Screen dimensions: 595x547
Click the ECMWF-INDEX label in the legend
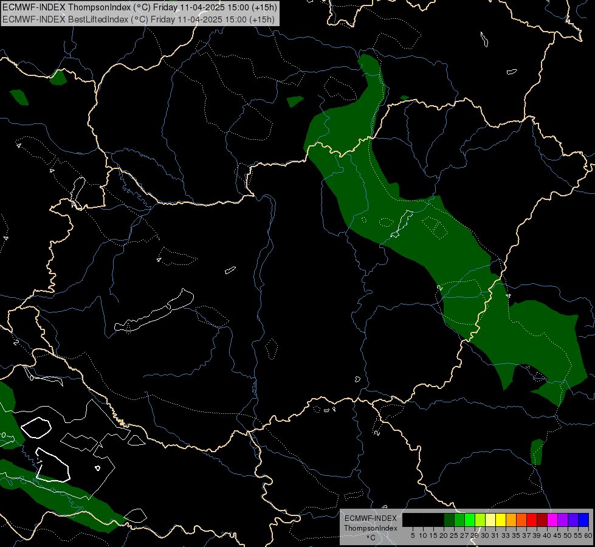(370, 518)
